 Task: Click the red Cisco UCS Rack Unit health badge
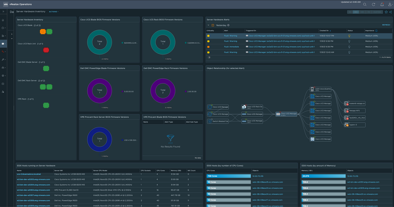[46, 50]
